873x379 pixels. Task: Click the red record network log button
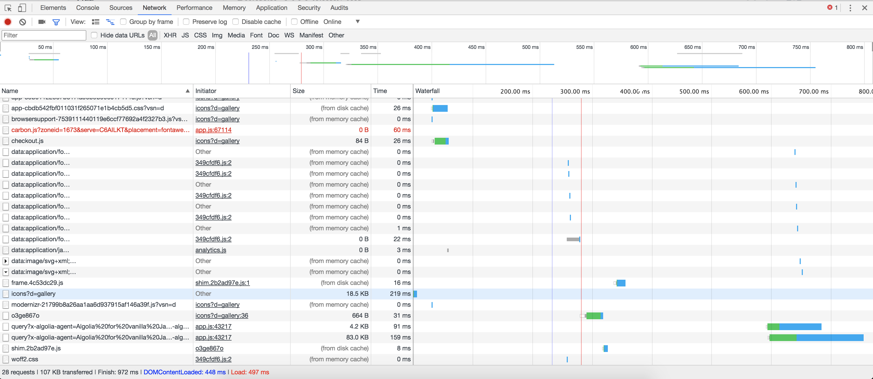click(8, 22)
